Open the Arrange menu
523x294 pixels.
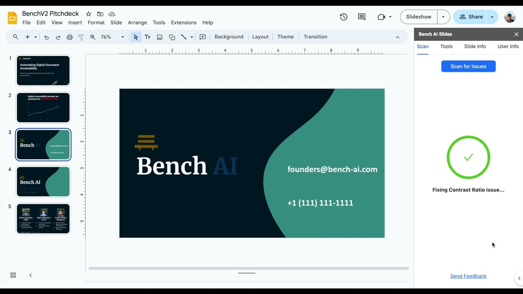[137, 22]
